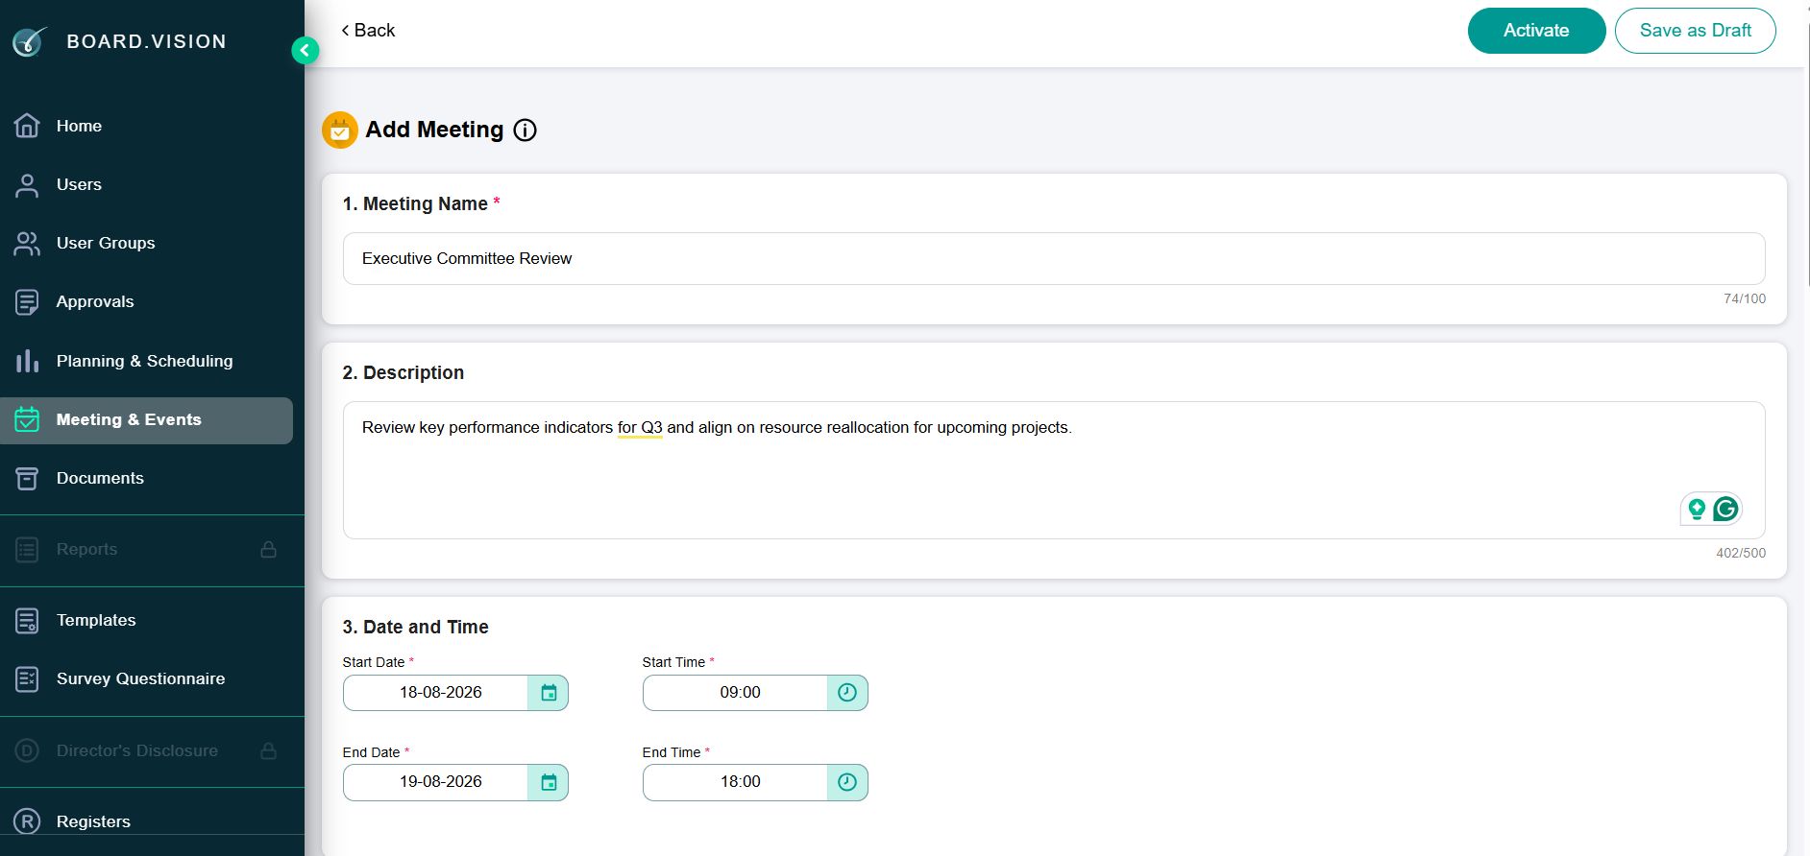Click the underlined "for Q3" text

[640, 428]
